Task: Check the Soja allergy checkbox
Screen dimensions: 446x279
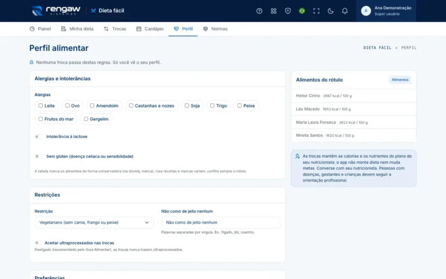Action: click(x=187, y=106)
